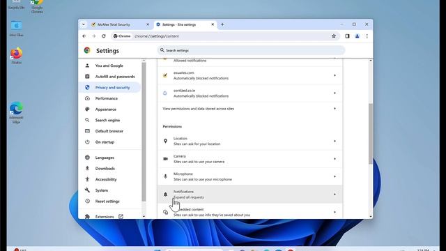Open Performance settings

(109, 98)
